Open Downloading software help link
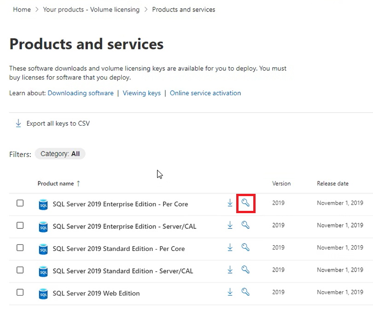The image size is (373, 331). coord(81,93)
